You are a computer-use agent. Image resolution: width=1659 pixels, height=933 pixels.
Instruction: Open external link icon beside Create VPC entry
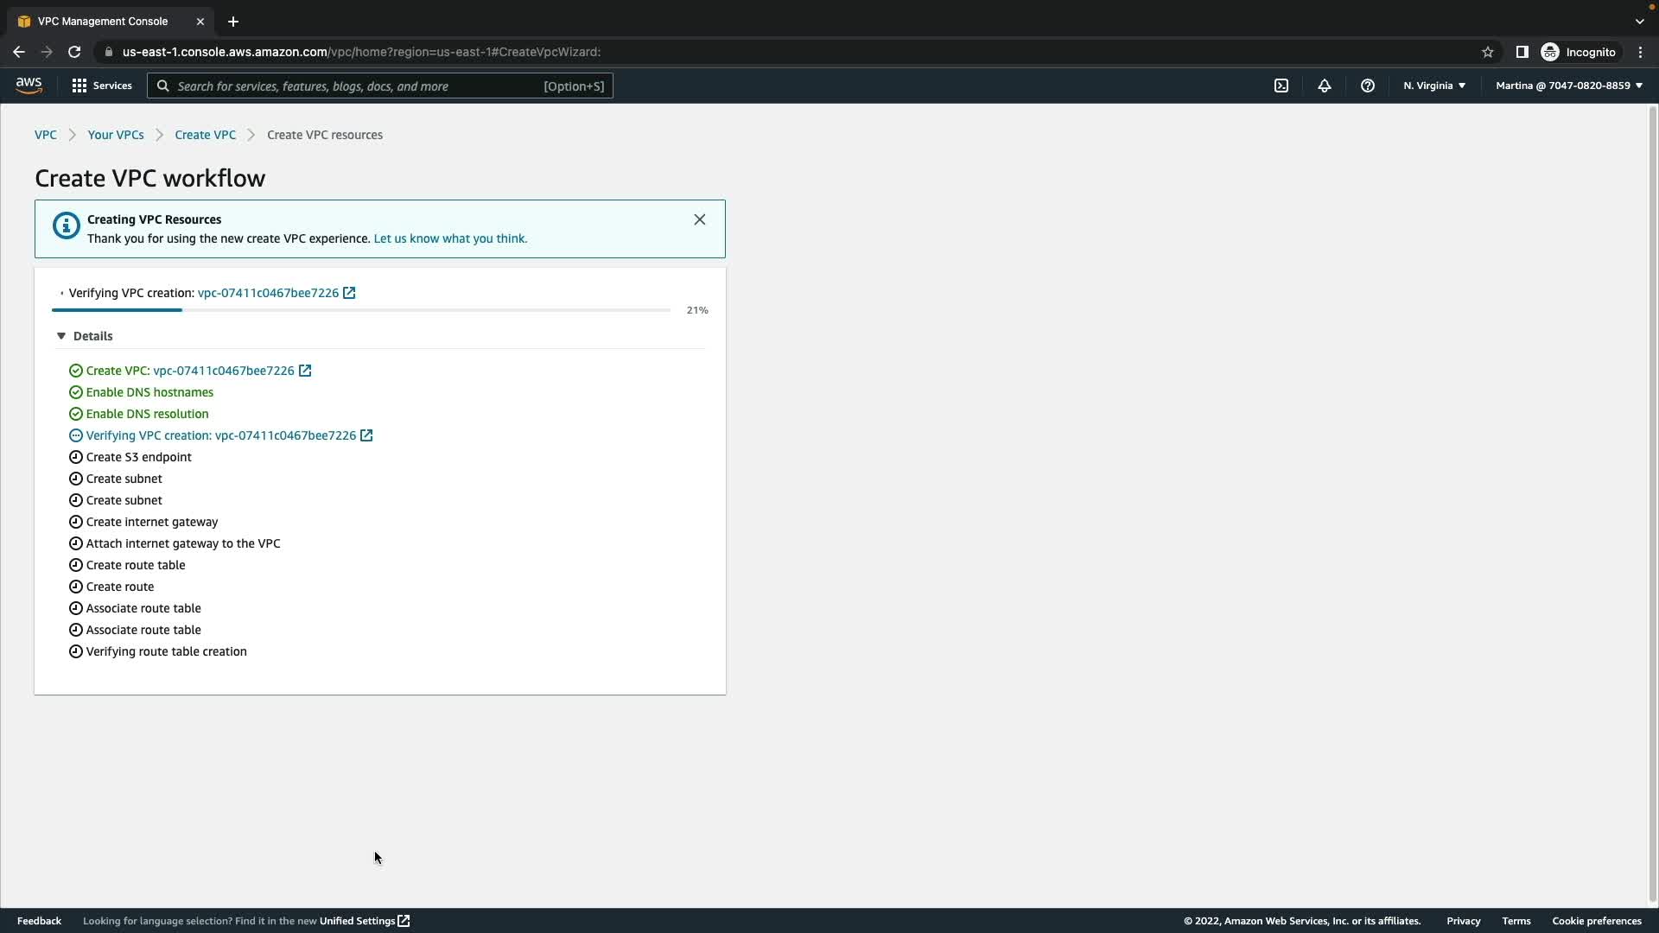(x=305, y=371)
